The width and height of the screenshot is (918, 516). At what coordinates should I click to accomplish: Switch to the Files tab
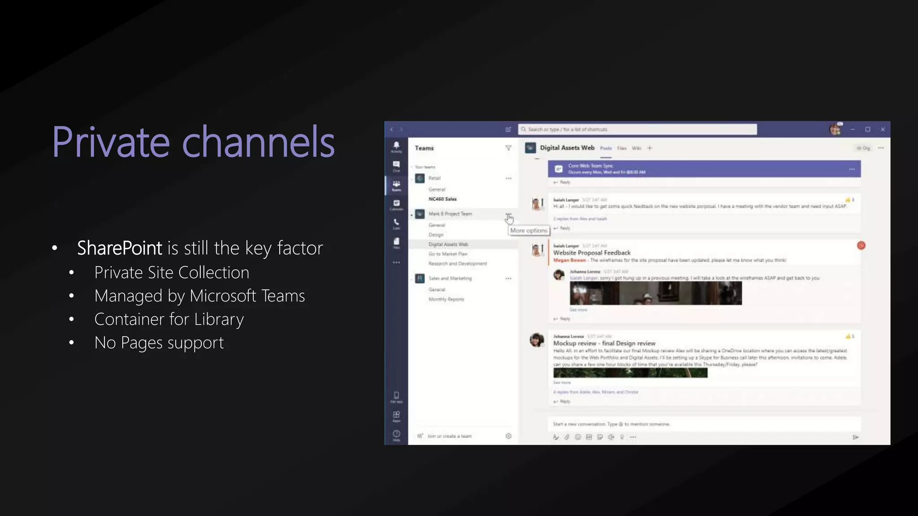pyautogui.click(x=622, y=148)
